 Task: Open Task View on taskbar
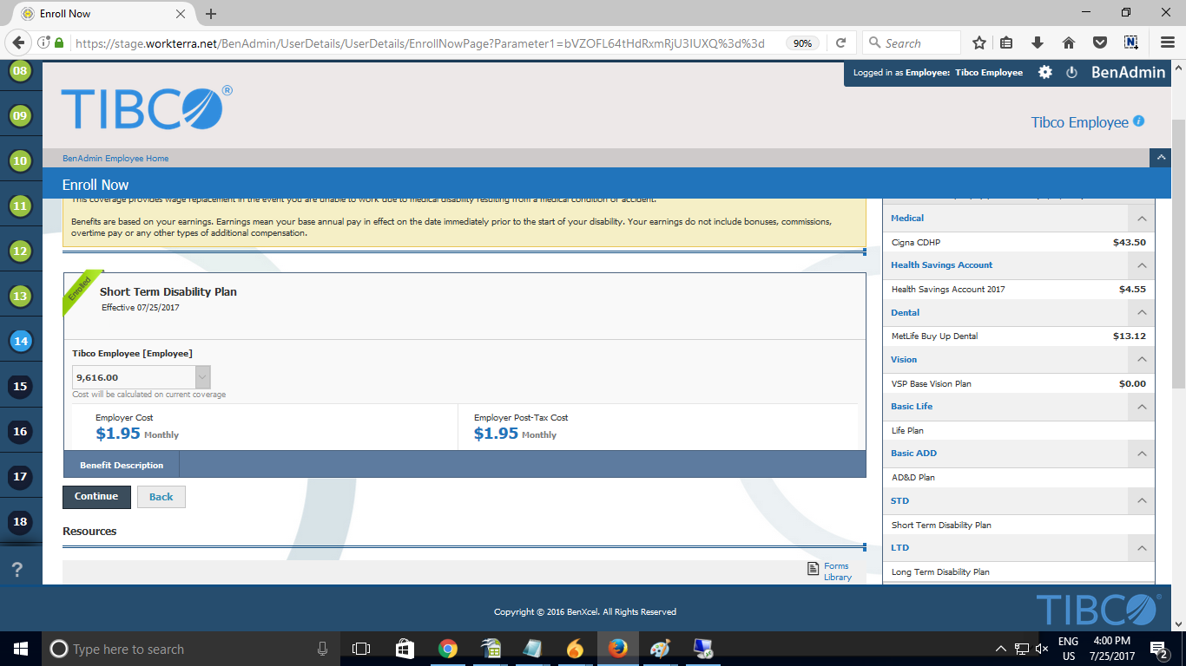pos(361,649)
